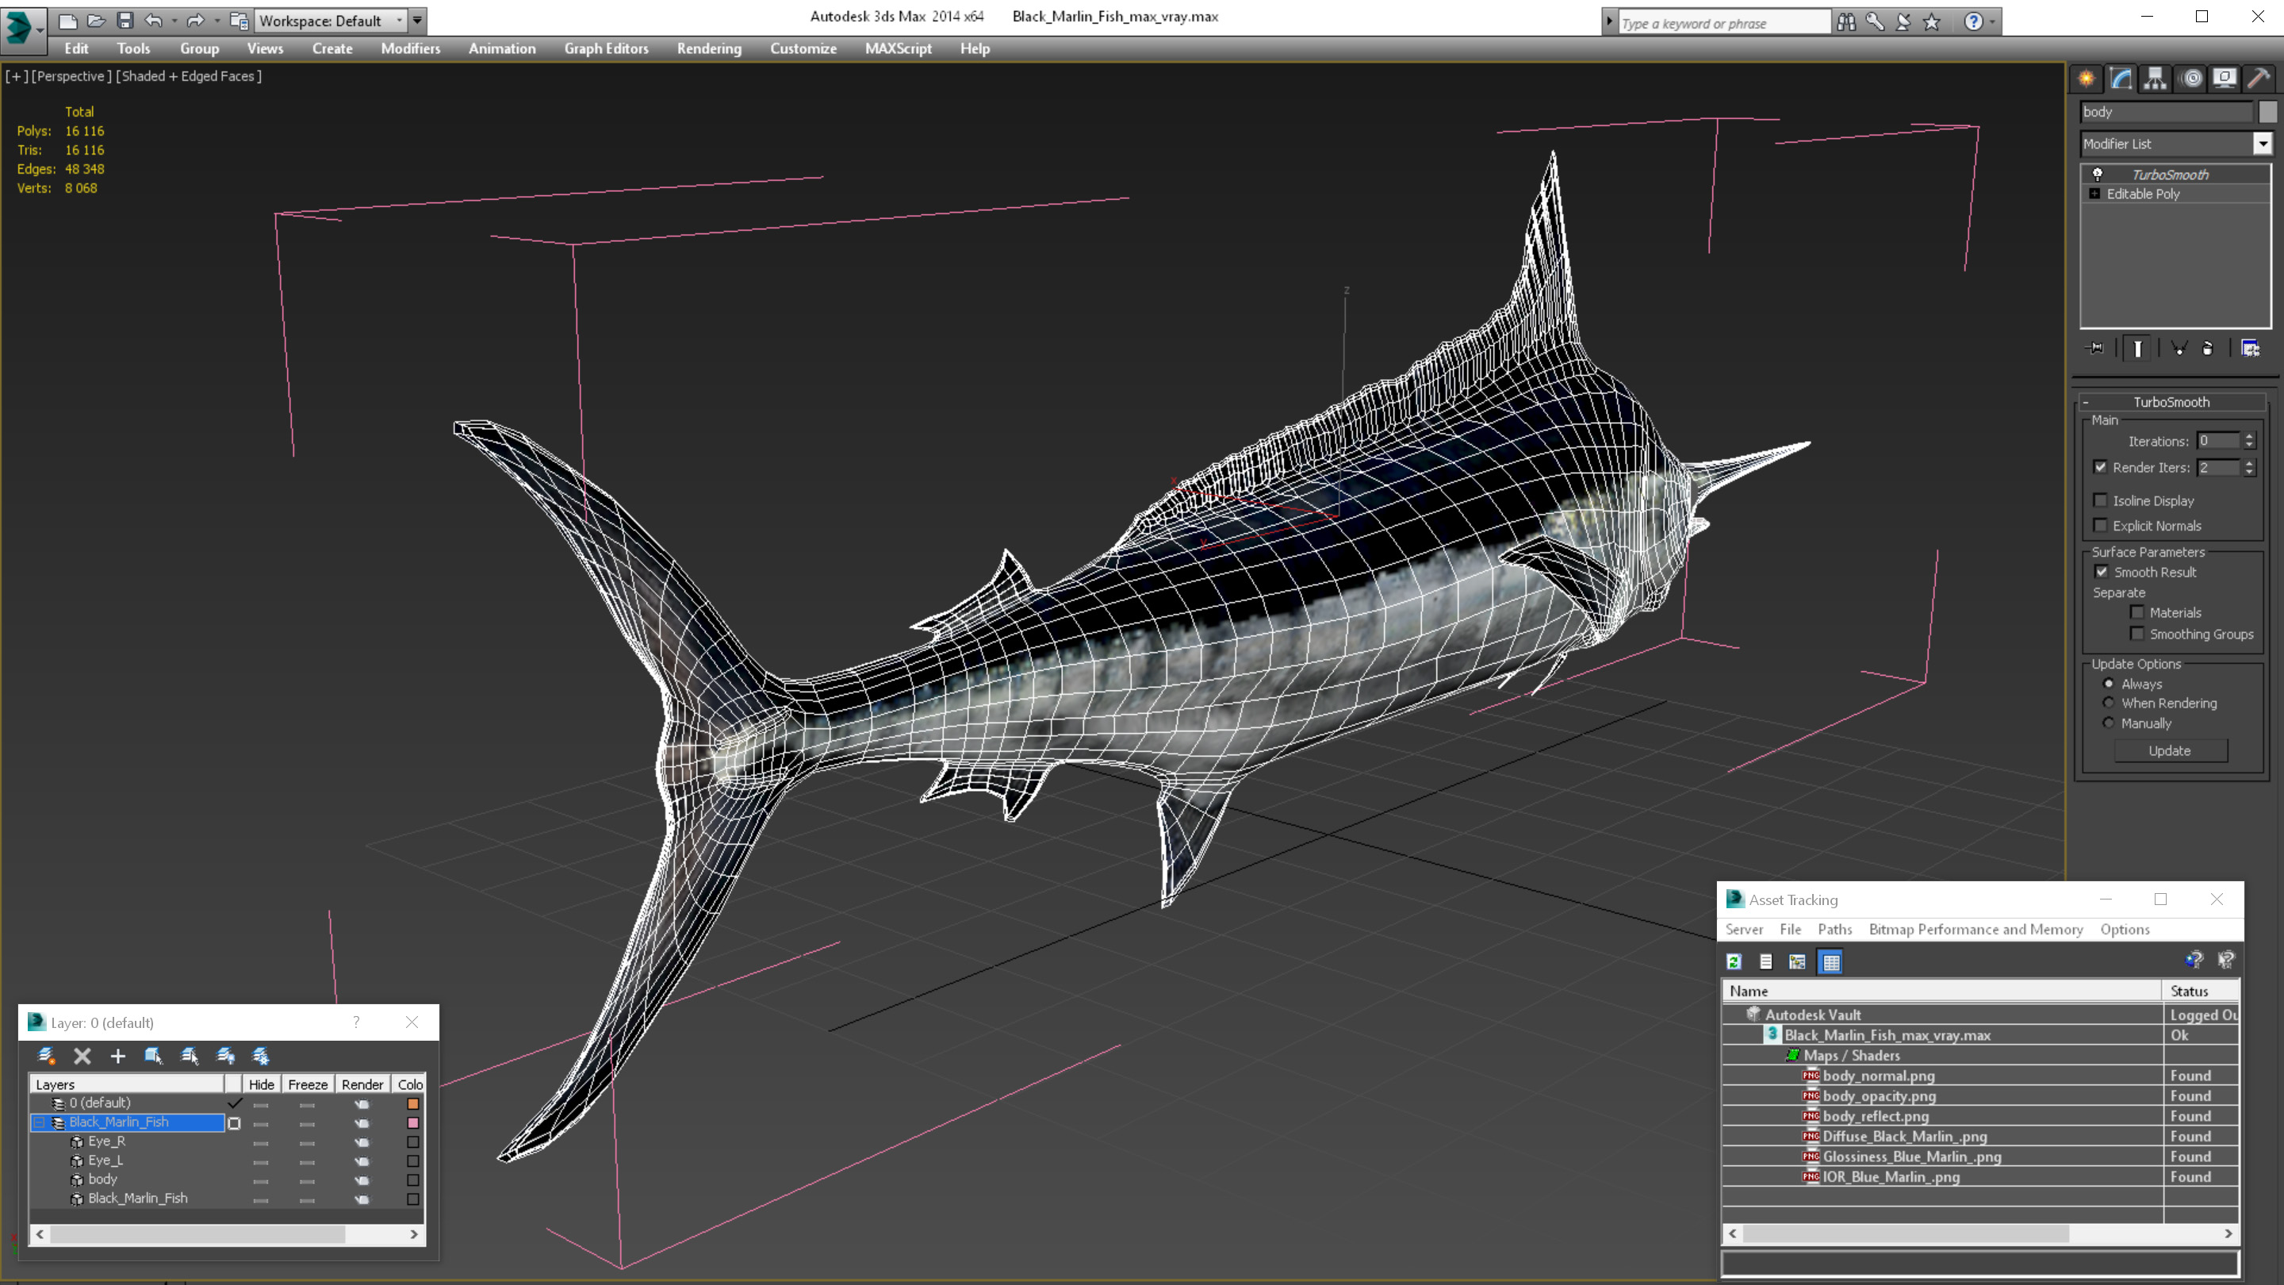Open Paths menu in Asset Tracking
This screenshot has width=2284, height=1285.
pyautogui.click(x=1834, y=930)
